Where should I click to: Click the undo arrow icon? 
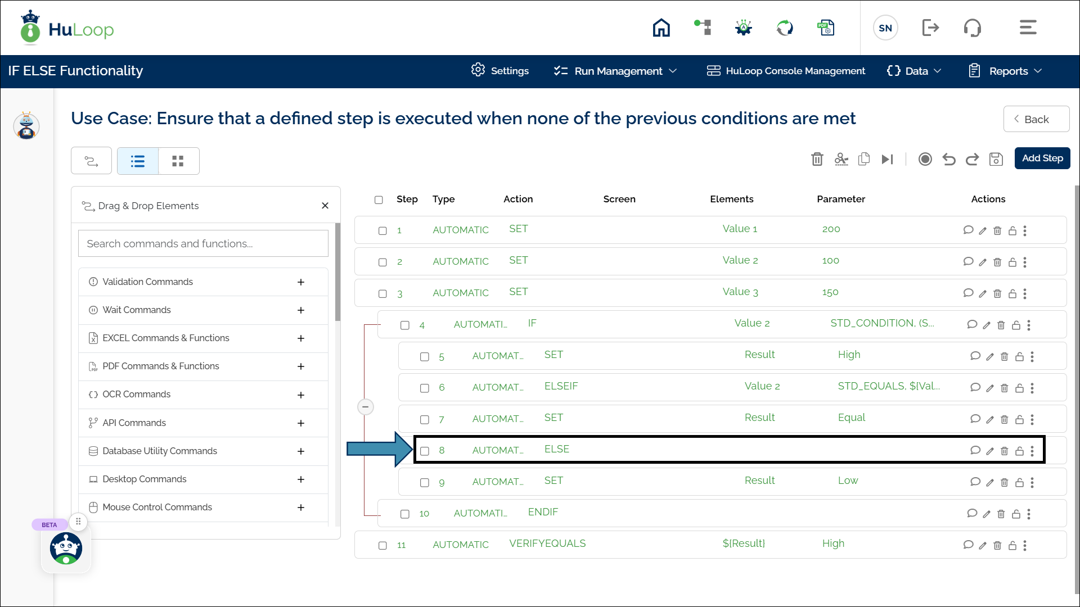[x=948, y=159]
